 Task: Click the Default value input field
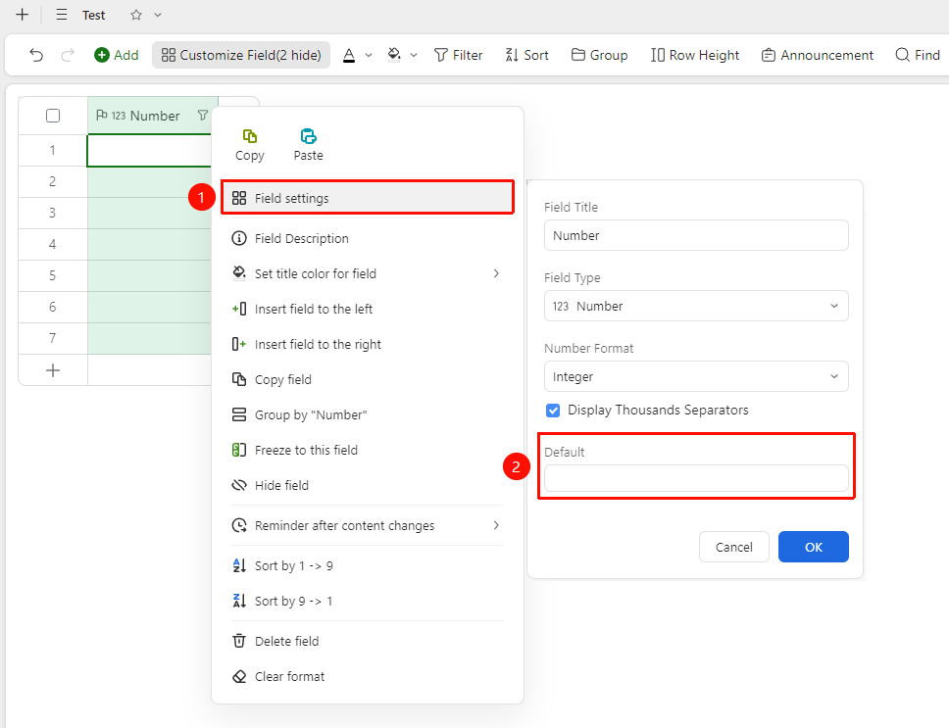(x=696, y=478)
